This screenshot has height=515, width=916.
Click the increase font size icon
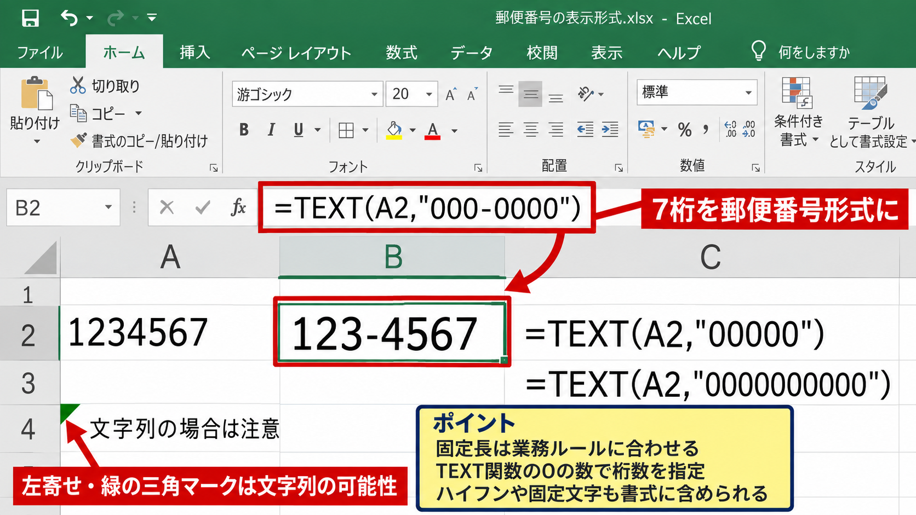(x=451, y=94)
